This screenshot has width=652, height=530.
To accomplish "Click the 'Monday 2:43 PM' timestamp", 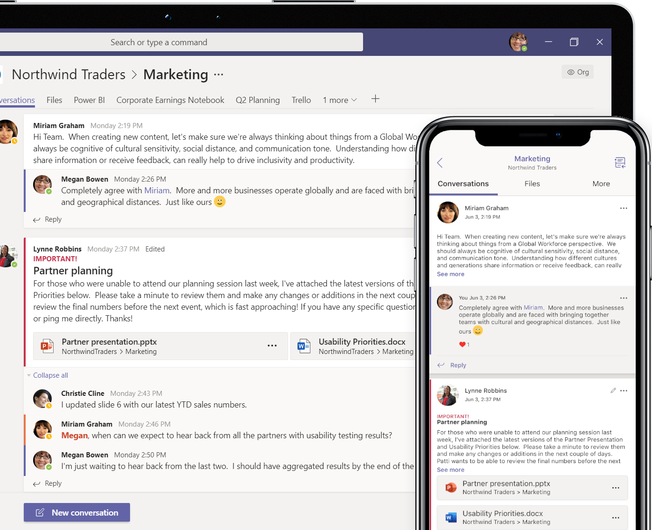I will click(x=136, y=394).
